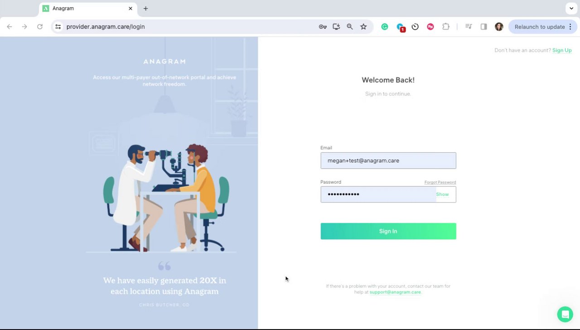Image resolution: width=580 pixels, height=330 pixels.
Task: Bookmark page with the star icon
Action: [363, 27]
